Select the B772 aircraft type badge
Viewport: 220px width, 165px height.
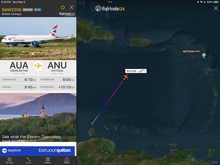pos(37,10)
